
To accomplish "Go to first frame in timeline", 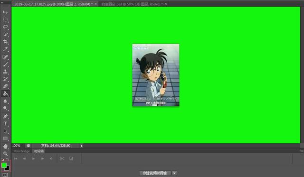I will [x=16, y=158].
